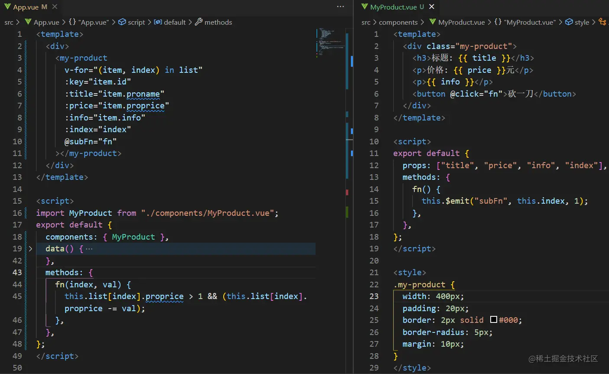
Task: Click the red error marker in App.vue's overview ruler
Action: [347, 192]
